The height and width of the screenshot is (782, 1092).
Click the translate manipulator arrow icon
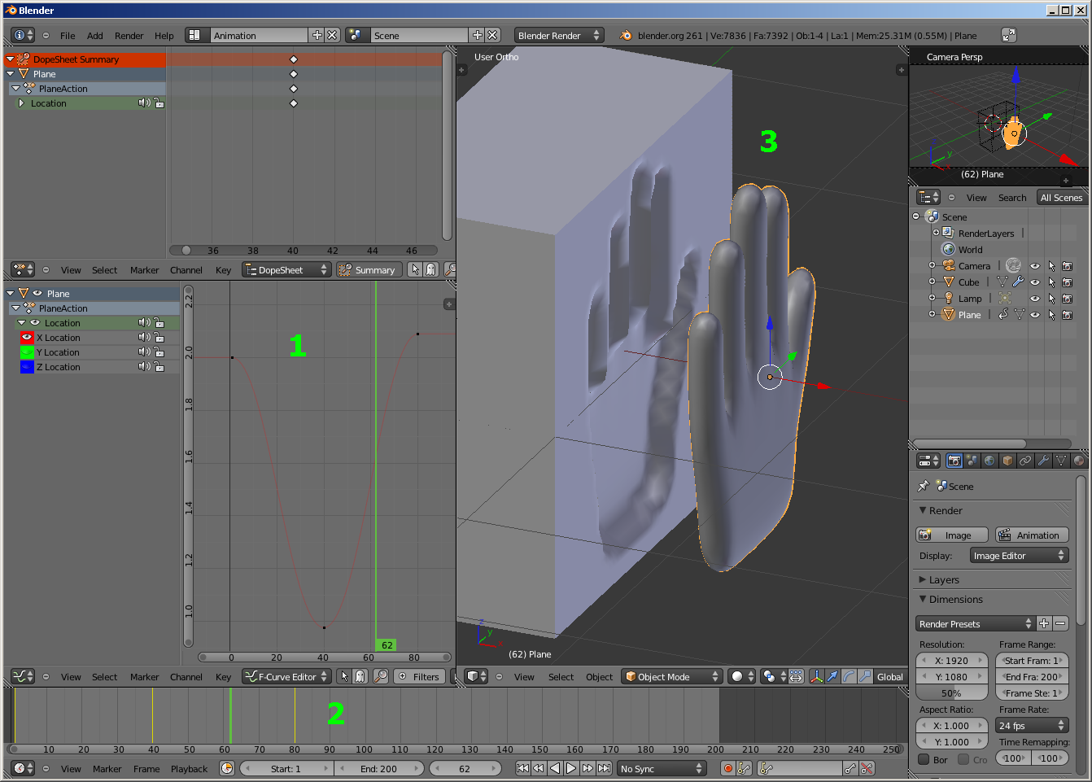pos(832,676)
